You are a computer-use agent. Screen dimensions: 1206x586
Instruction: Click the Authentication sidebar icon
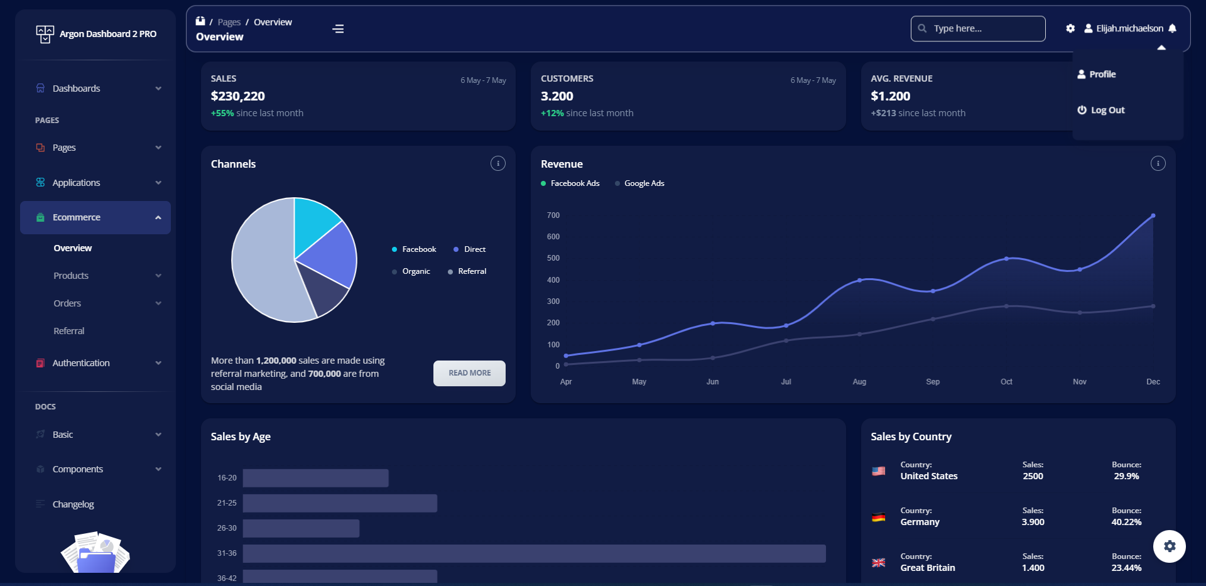click(40, 362)
